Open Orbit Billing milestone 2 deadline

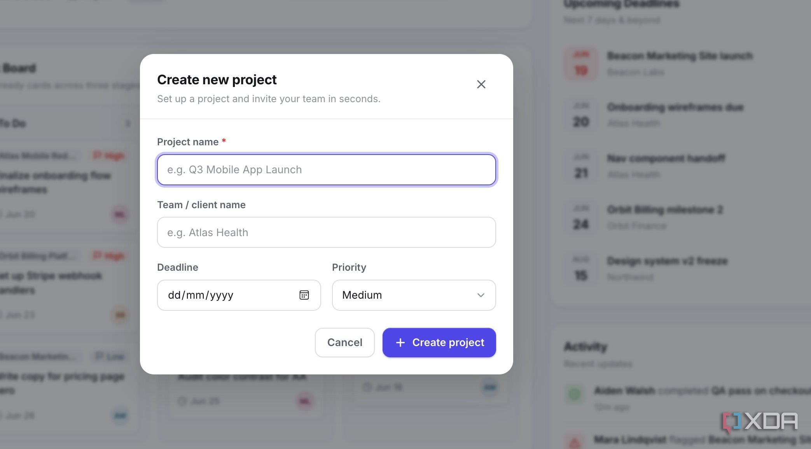pos(665,210)
